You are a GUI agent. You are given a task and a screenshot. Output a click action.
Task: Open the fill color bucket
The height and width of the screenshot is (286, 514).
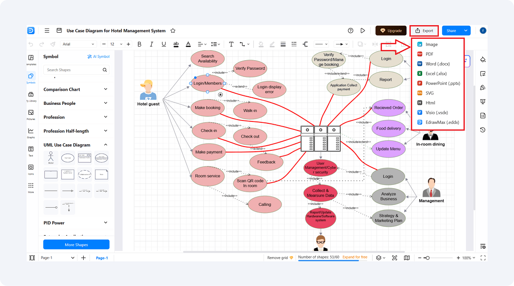261,44
